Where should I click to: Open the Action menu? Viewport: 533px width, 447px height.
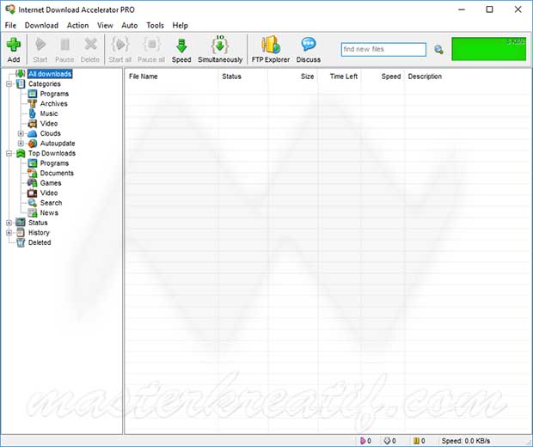[77, 25]
